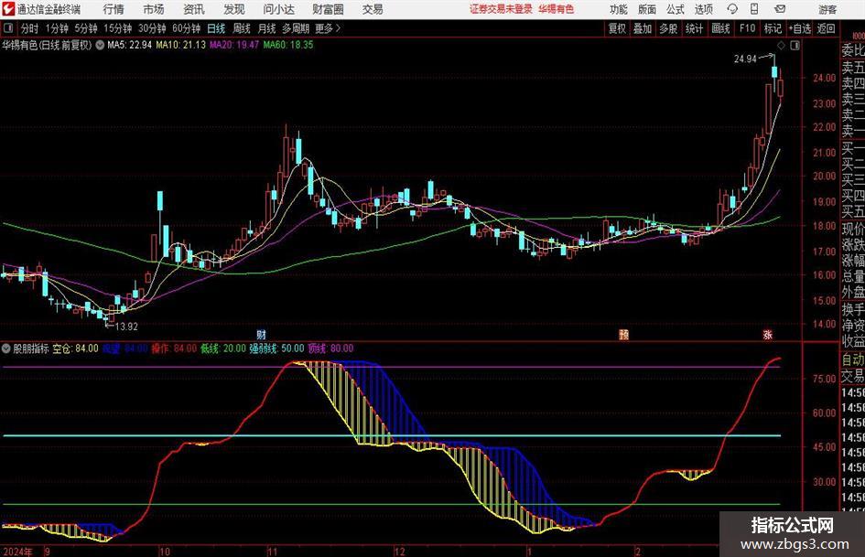Viewport: 865px width, 557px height.
Task: Toggle the right sidebar panel icon
Action: coord(795,46)
